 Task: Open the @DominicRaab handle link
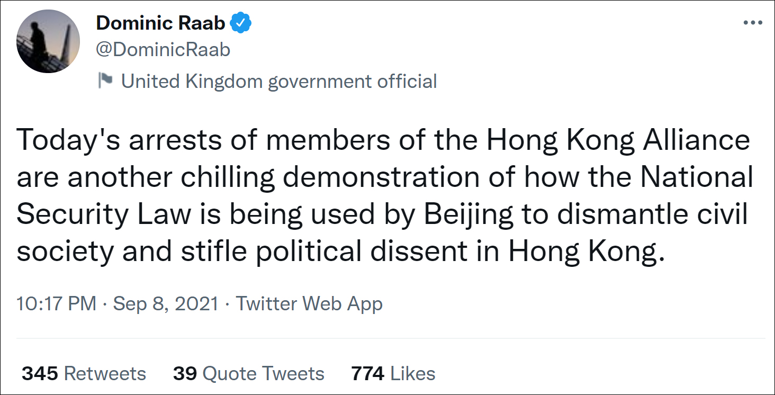pyautogui.click(x=163, y=50)
